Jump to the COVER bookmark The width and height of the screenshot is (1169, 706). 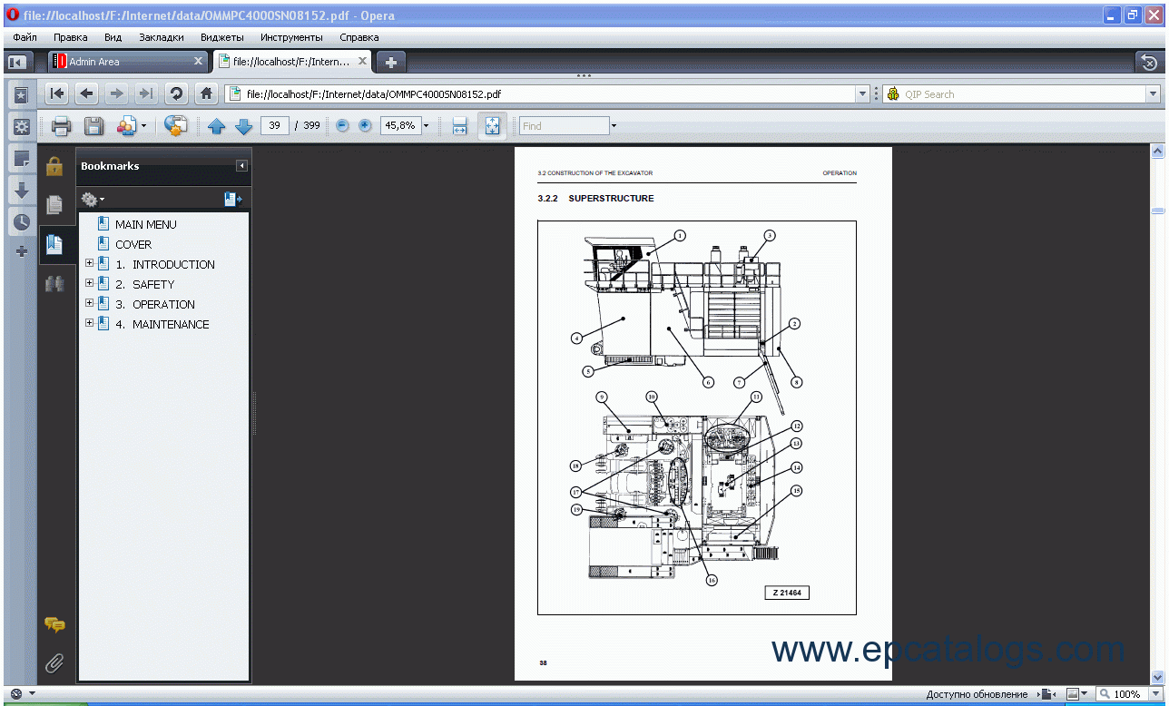click(133, 244)
